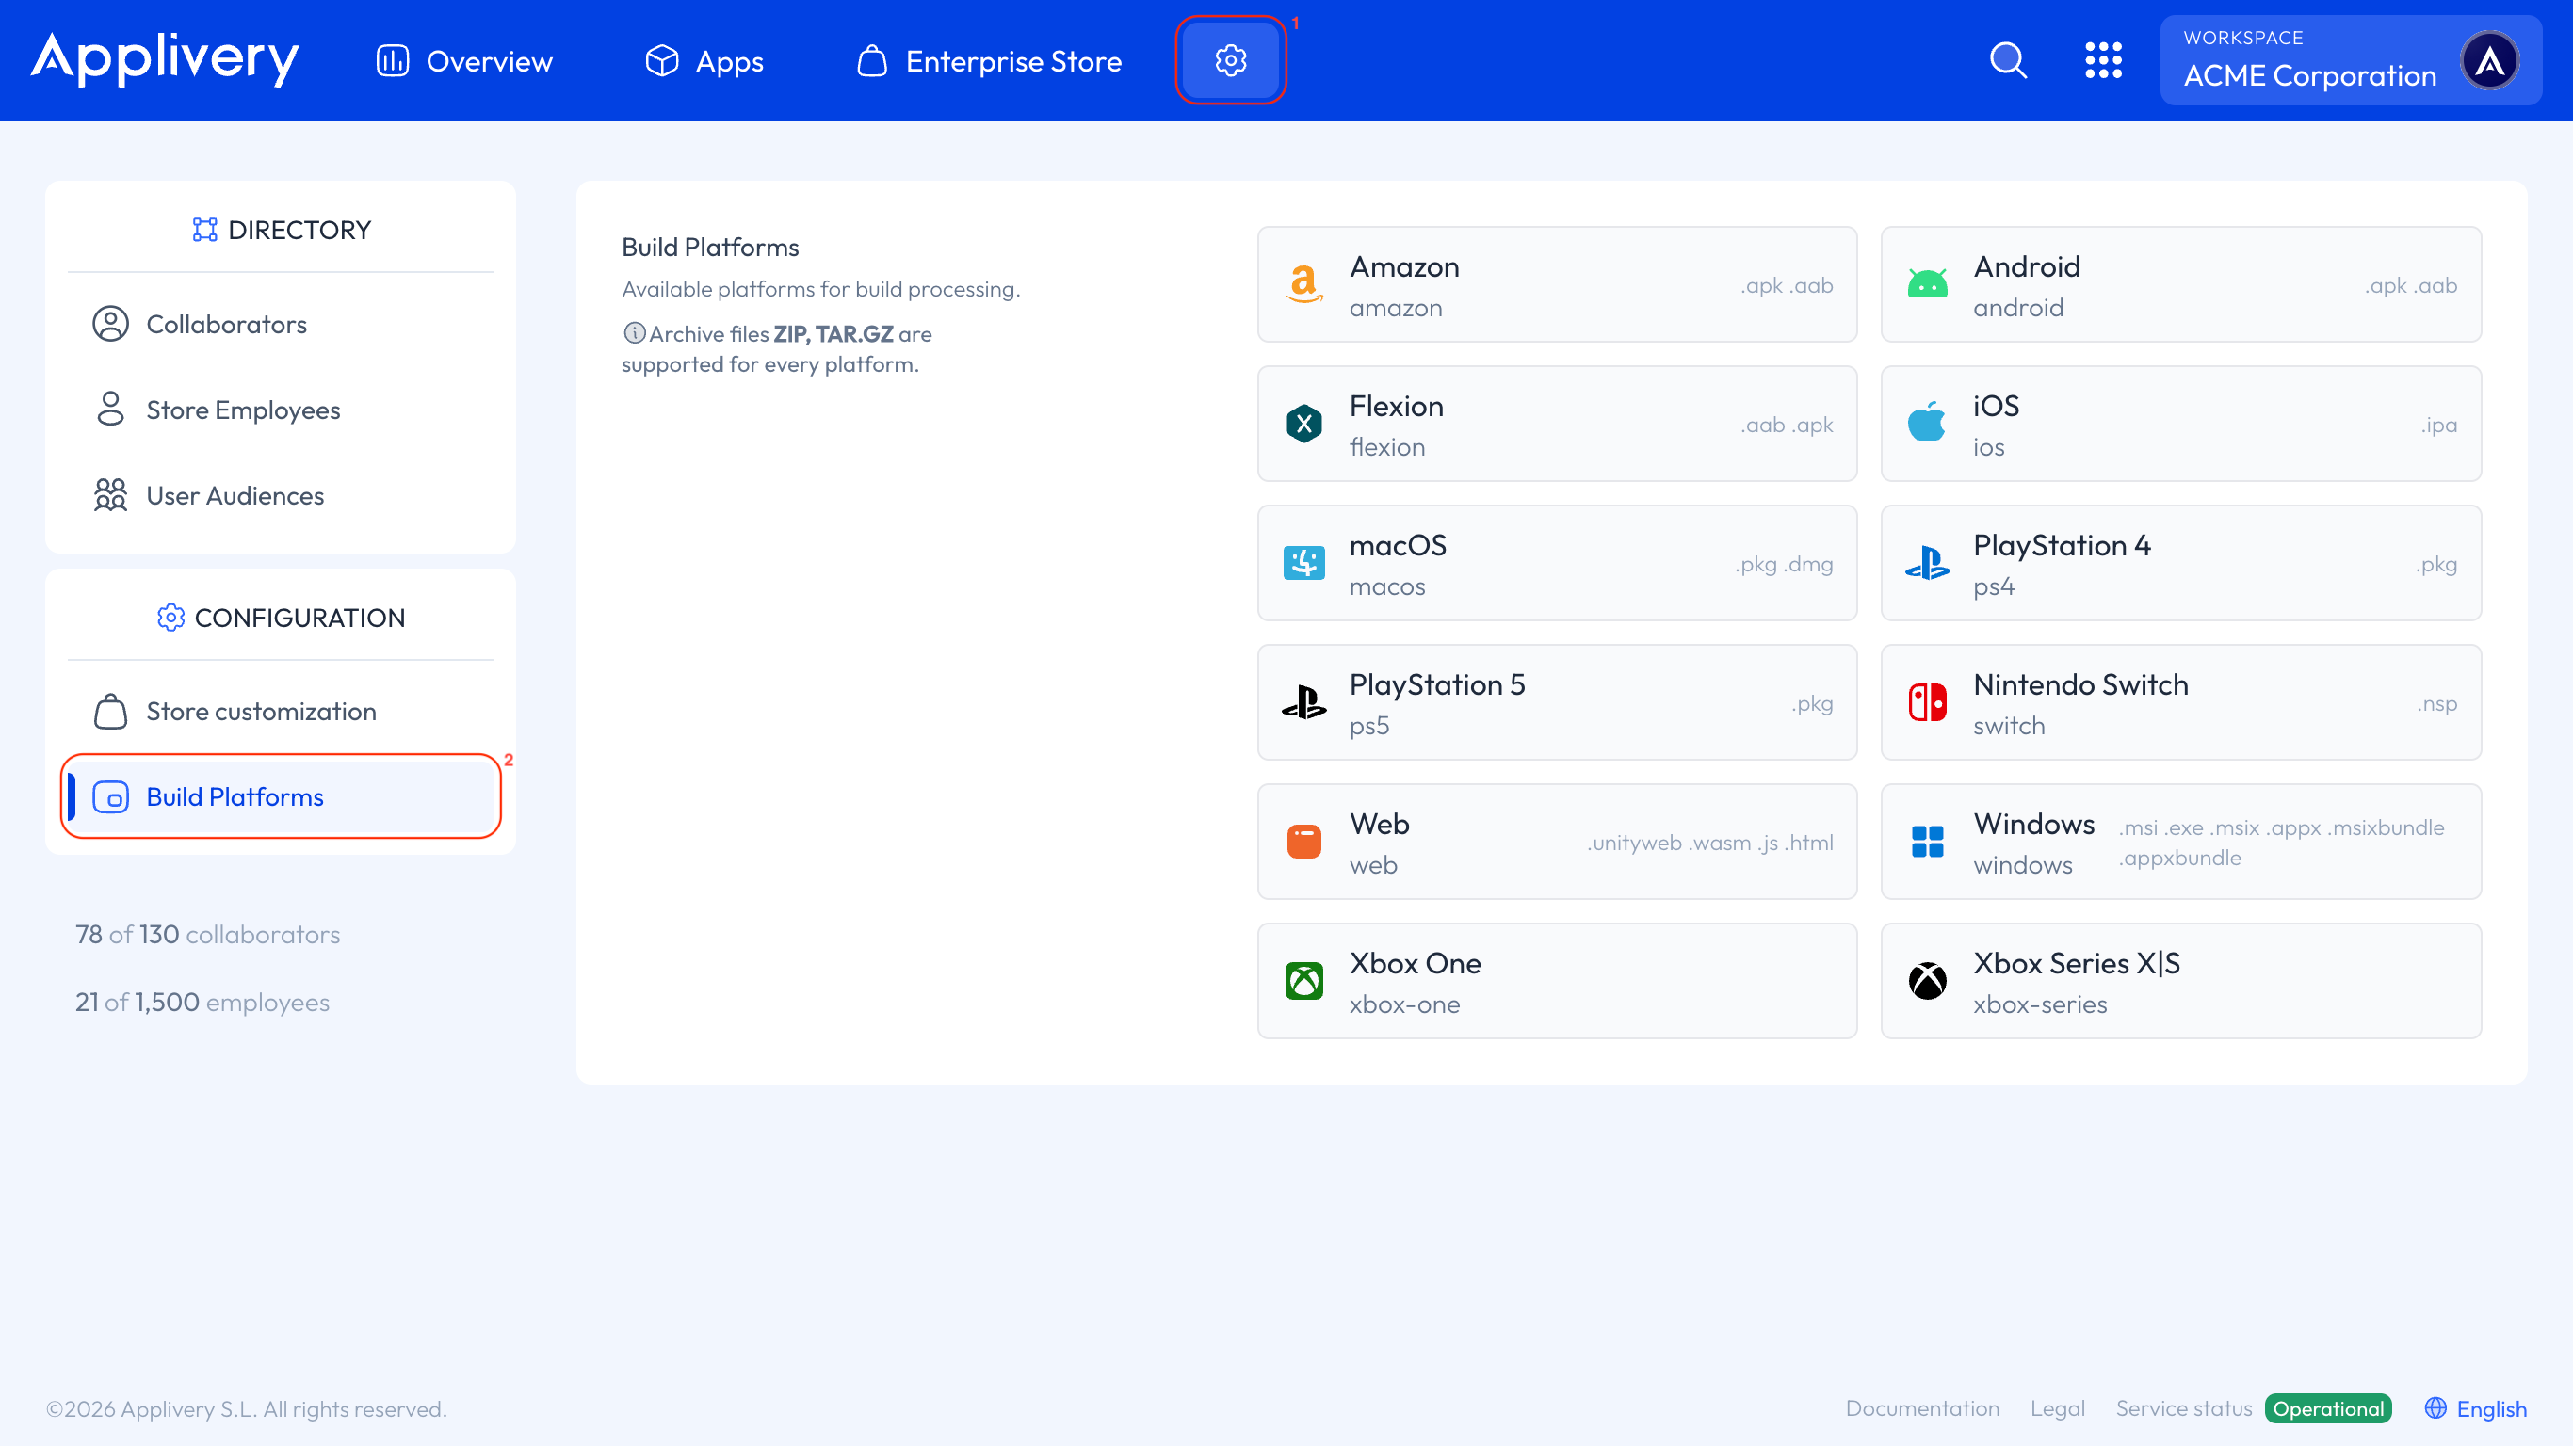Open Store customization settings
Image resolution: width=2573 pixels, height=1446 pixels.
click(281, 711)
